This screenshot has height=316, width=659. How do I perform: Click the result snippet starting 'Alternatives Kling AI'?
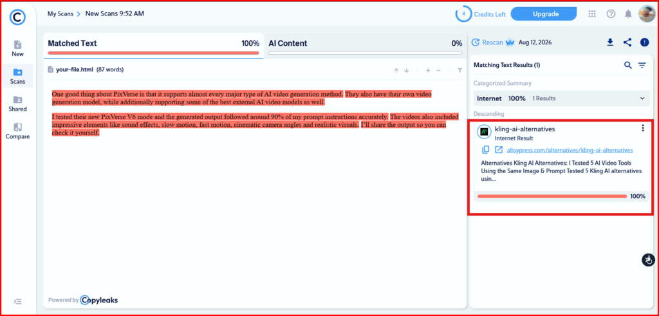tap(561, 171)
